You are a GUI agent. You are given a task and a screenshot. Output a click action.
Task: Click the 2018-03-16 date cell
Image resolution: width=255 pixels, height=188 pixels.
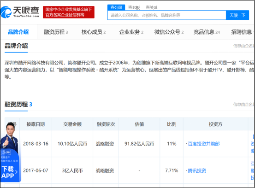pyautogui.click(x=36, y=144)
